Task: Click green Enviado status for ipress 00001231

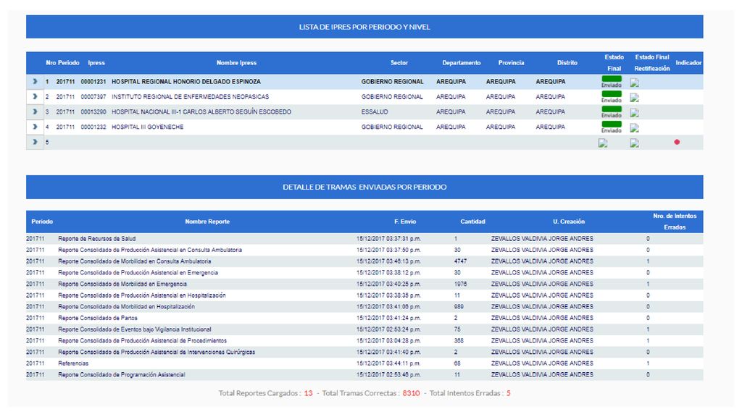Action: coord(612,82)
